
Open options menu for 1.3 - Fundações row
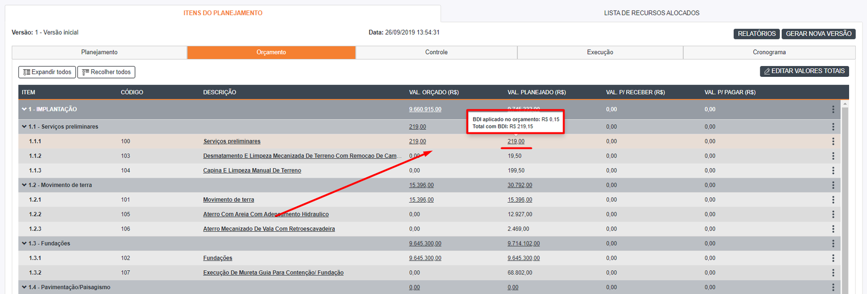(833, 244)
